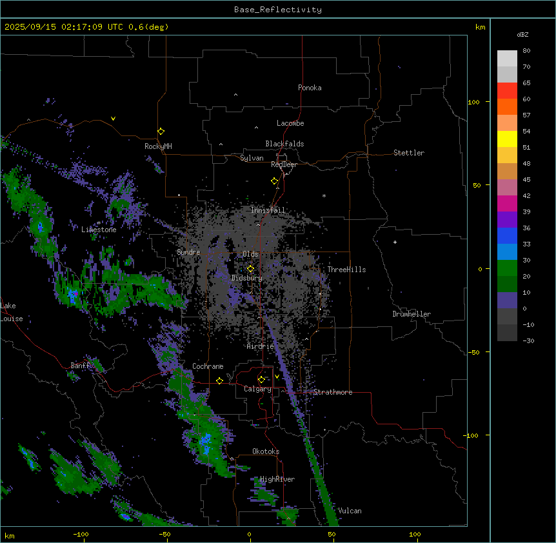Click the RedDeer label

tap(284, 164)
